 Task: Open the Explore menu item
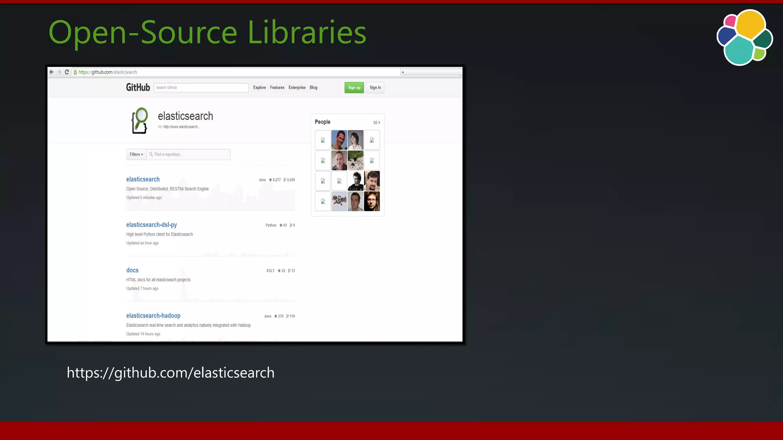point(260,87)
